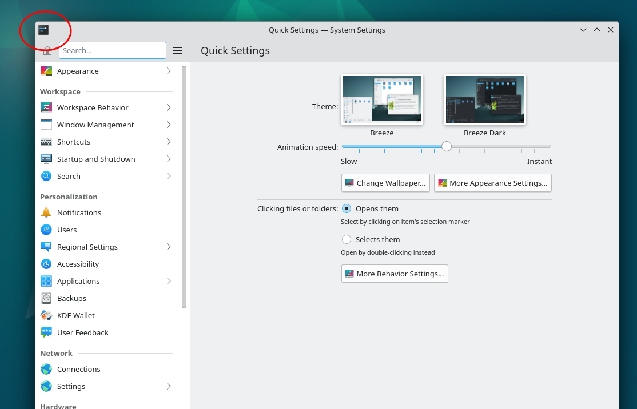Expand Window Management chevron

[169, 125]
